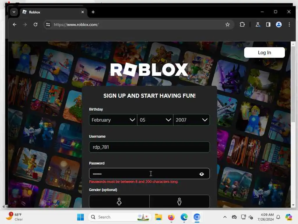Click the Log In button
Viewport: 298px width, 224px height.
264,52
